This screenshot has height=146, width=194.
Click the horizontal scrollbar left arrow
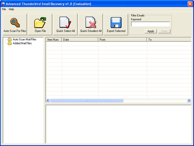pyautogui.click(x=48, y=100)
